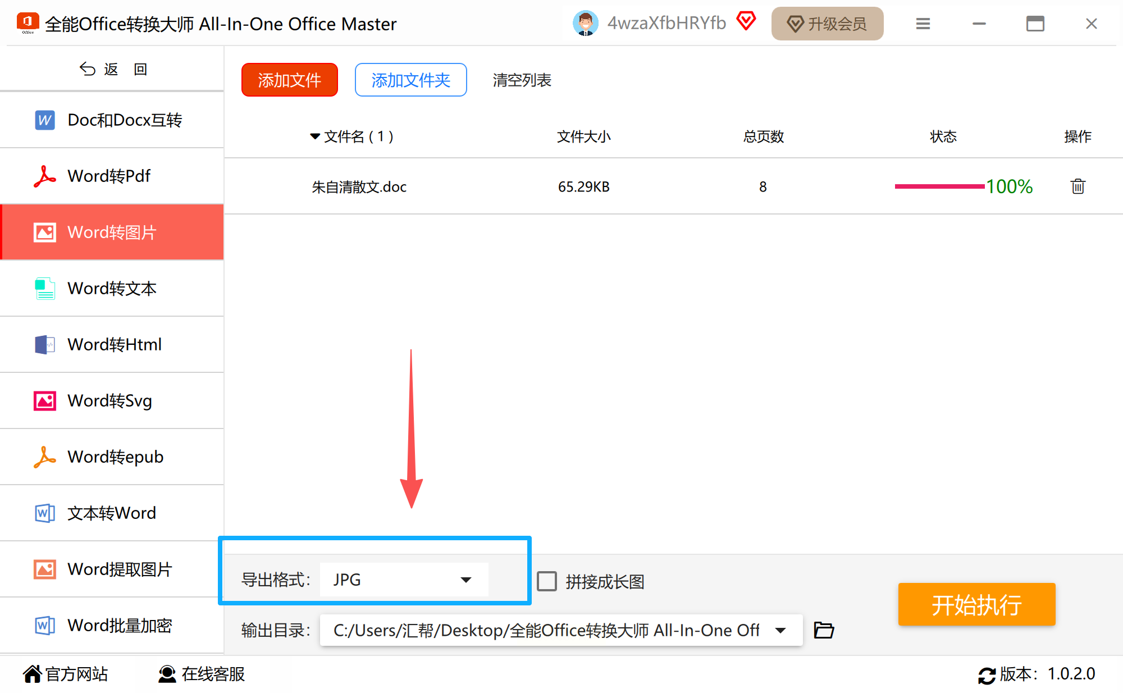The height and width of the screenshot is (693, 1123).
Task: Open 在线客服 support icon
Action: click(x=167, y=674)
